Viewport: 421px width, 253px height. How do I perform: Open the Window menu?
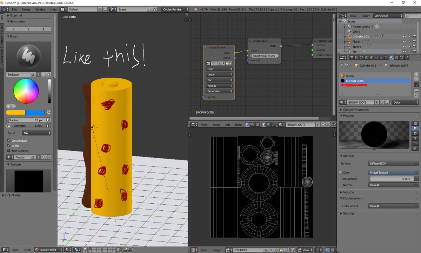tap(40, 9)
